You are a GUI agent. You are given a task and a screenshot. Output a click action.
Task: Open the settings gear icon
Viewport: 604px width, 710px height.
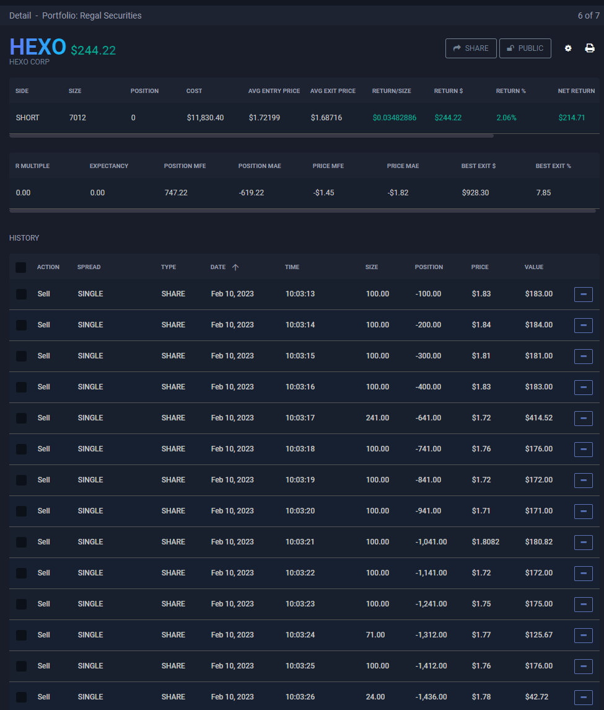coord(568,48)
